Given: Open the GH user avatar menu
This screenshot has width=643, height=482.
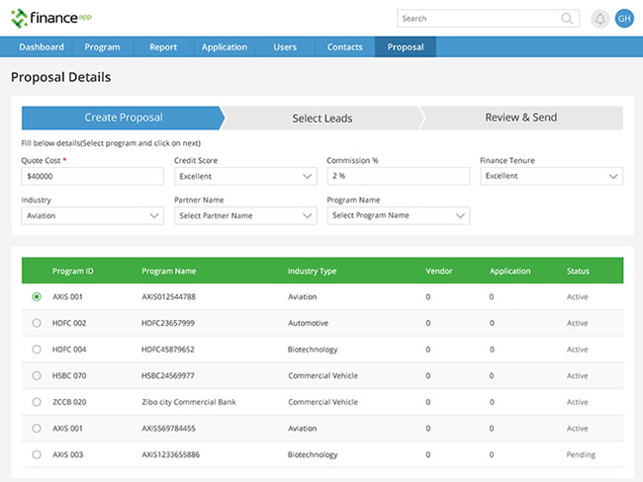Looking at the screenshot, I should point(624,19).
